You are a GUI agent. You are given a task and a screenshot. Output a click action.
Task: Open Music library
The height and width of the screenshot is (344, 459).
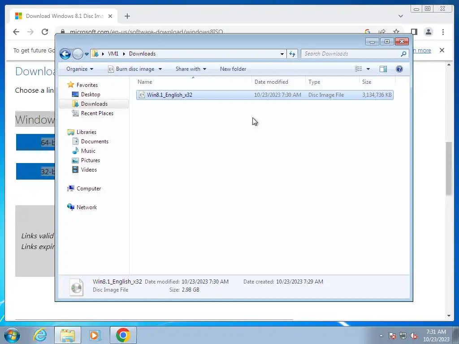click(x=88, y=151)
